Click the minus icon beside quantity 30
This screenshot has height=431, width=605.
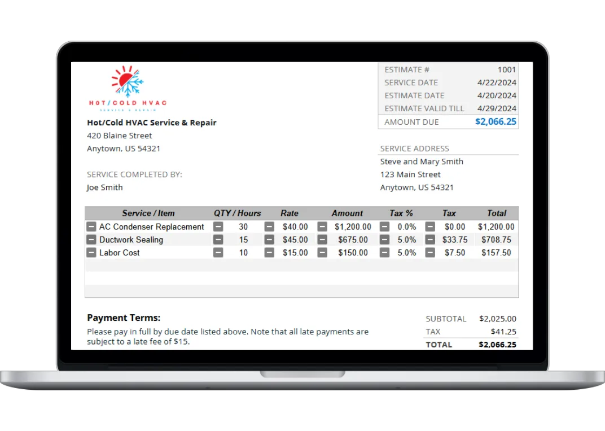pos(219,227)
